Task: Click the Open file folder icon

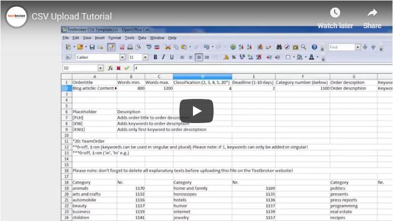Action: [80, 47]
